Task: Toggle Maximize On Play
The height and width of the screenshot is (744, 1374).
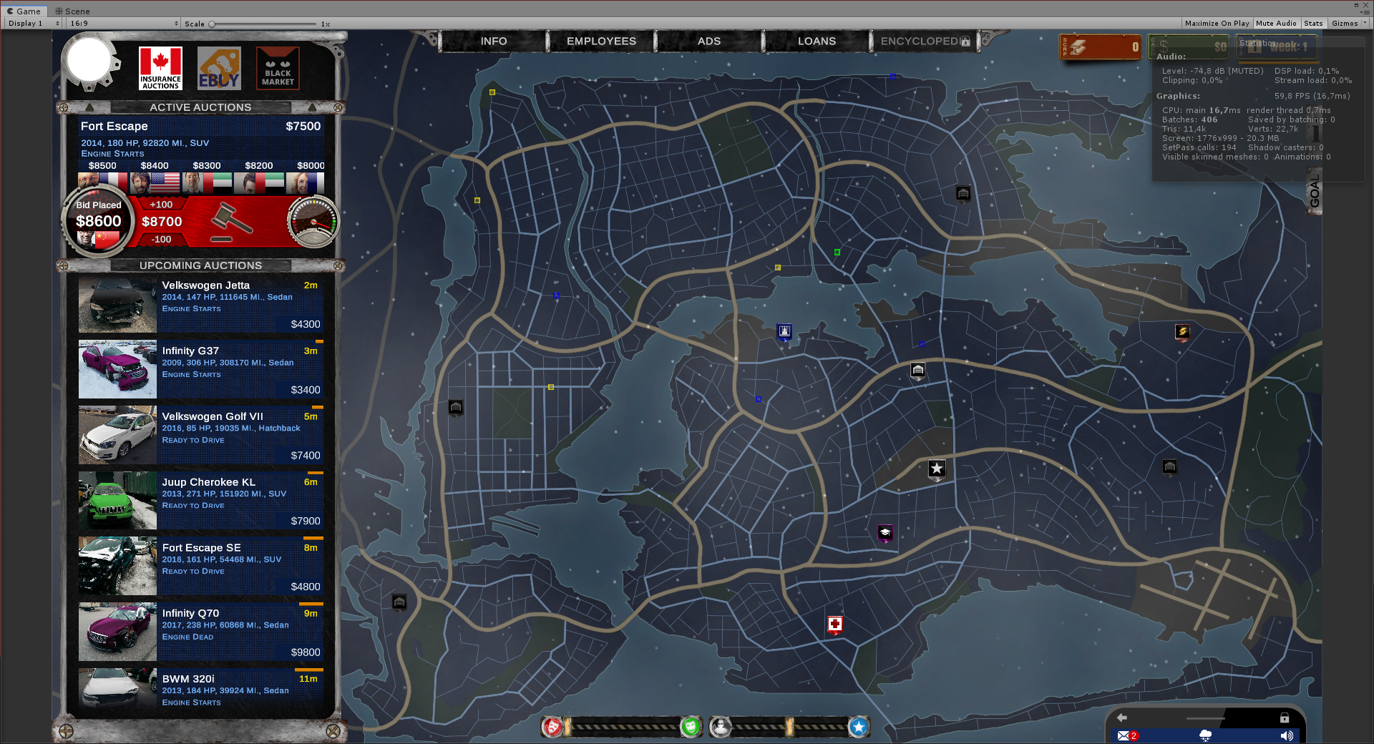Action: tap(1217, 24)
